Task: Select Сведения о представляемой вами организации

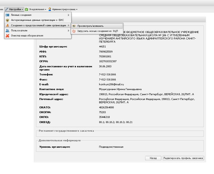Action: pos(38,25)
